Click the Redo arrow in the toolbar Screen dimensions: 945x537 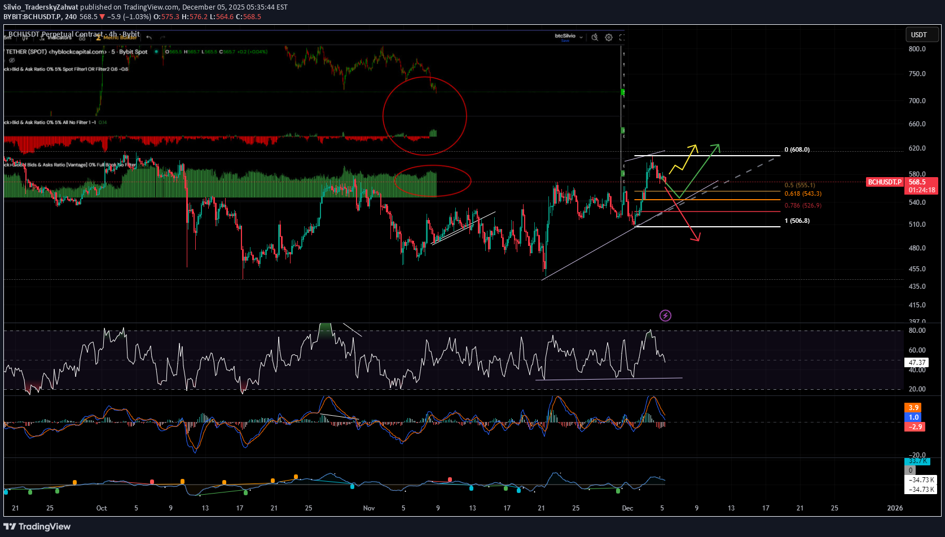(x=162, y=37)
